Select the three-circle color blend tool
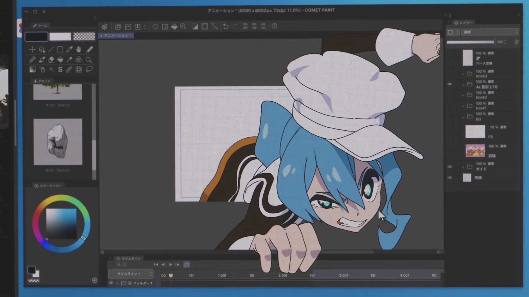 pyautogui.click(x=79, y=60)
